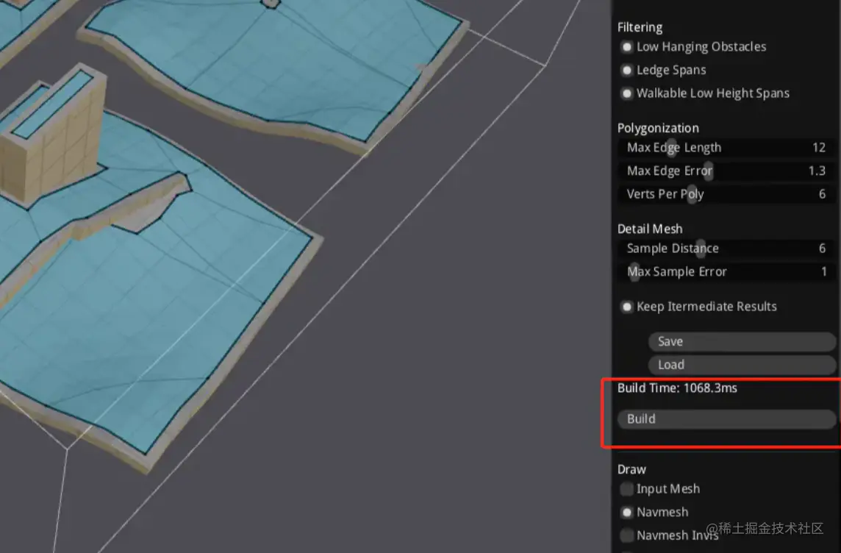Click the Max Edge Error value 1.3

(x=817, y=171)
